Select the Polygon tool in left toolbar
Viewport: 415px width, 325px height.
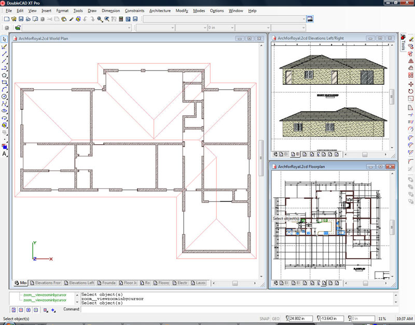(x=4, y=75)
